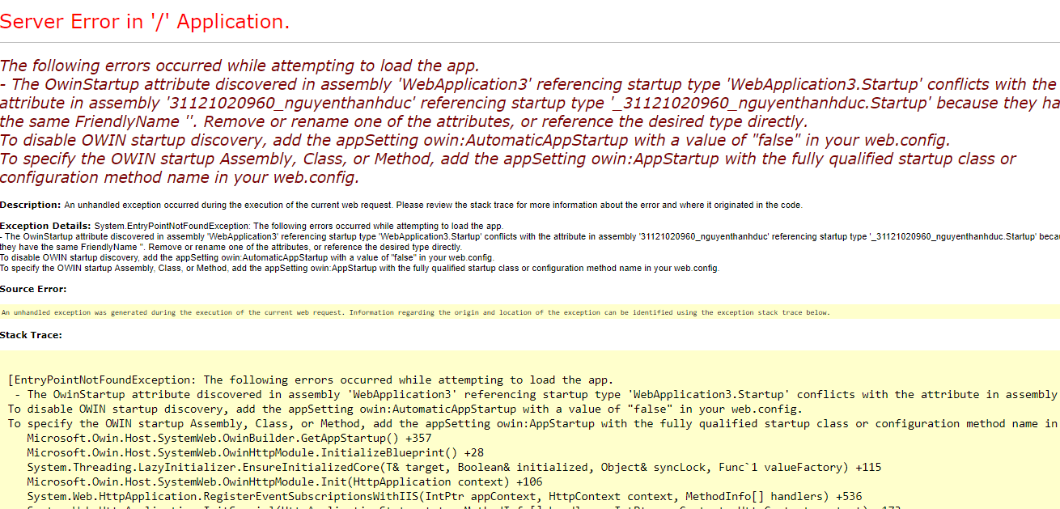
Task: Click the red 'The following errors occurred' line
Action: coord(240,66)
